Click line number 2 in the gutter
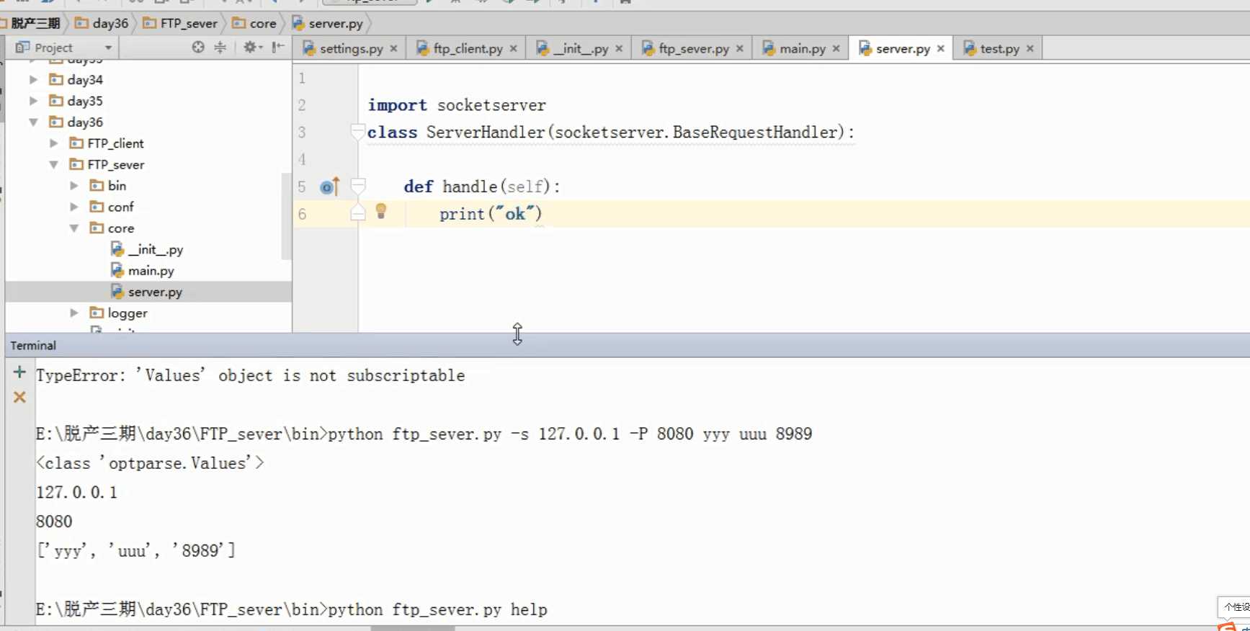This screenshot has height=631, width=1250. tap(302, 105)
